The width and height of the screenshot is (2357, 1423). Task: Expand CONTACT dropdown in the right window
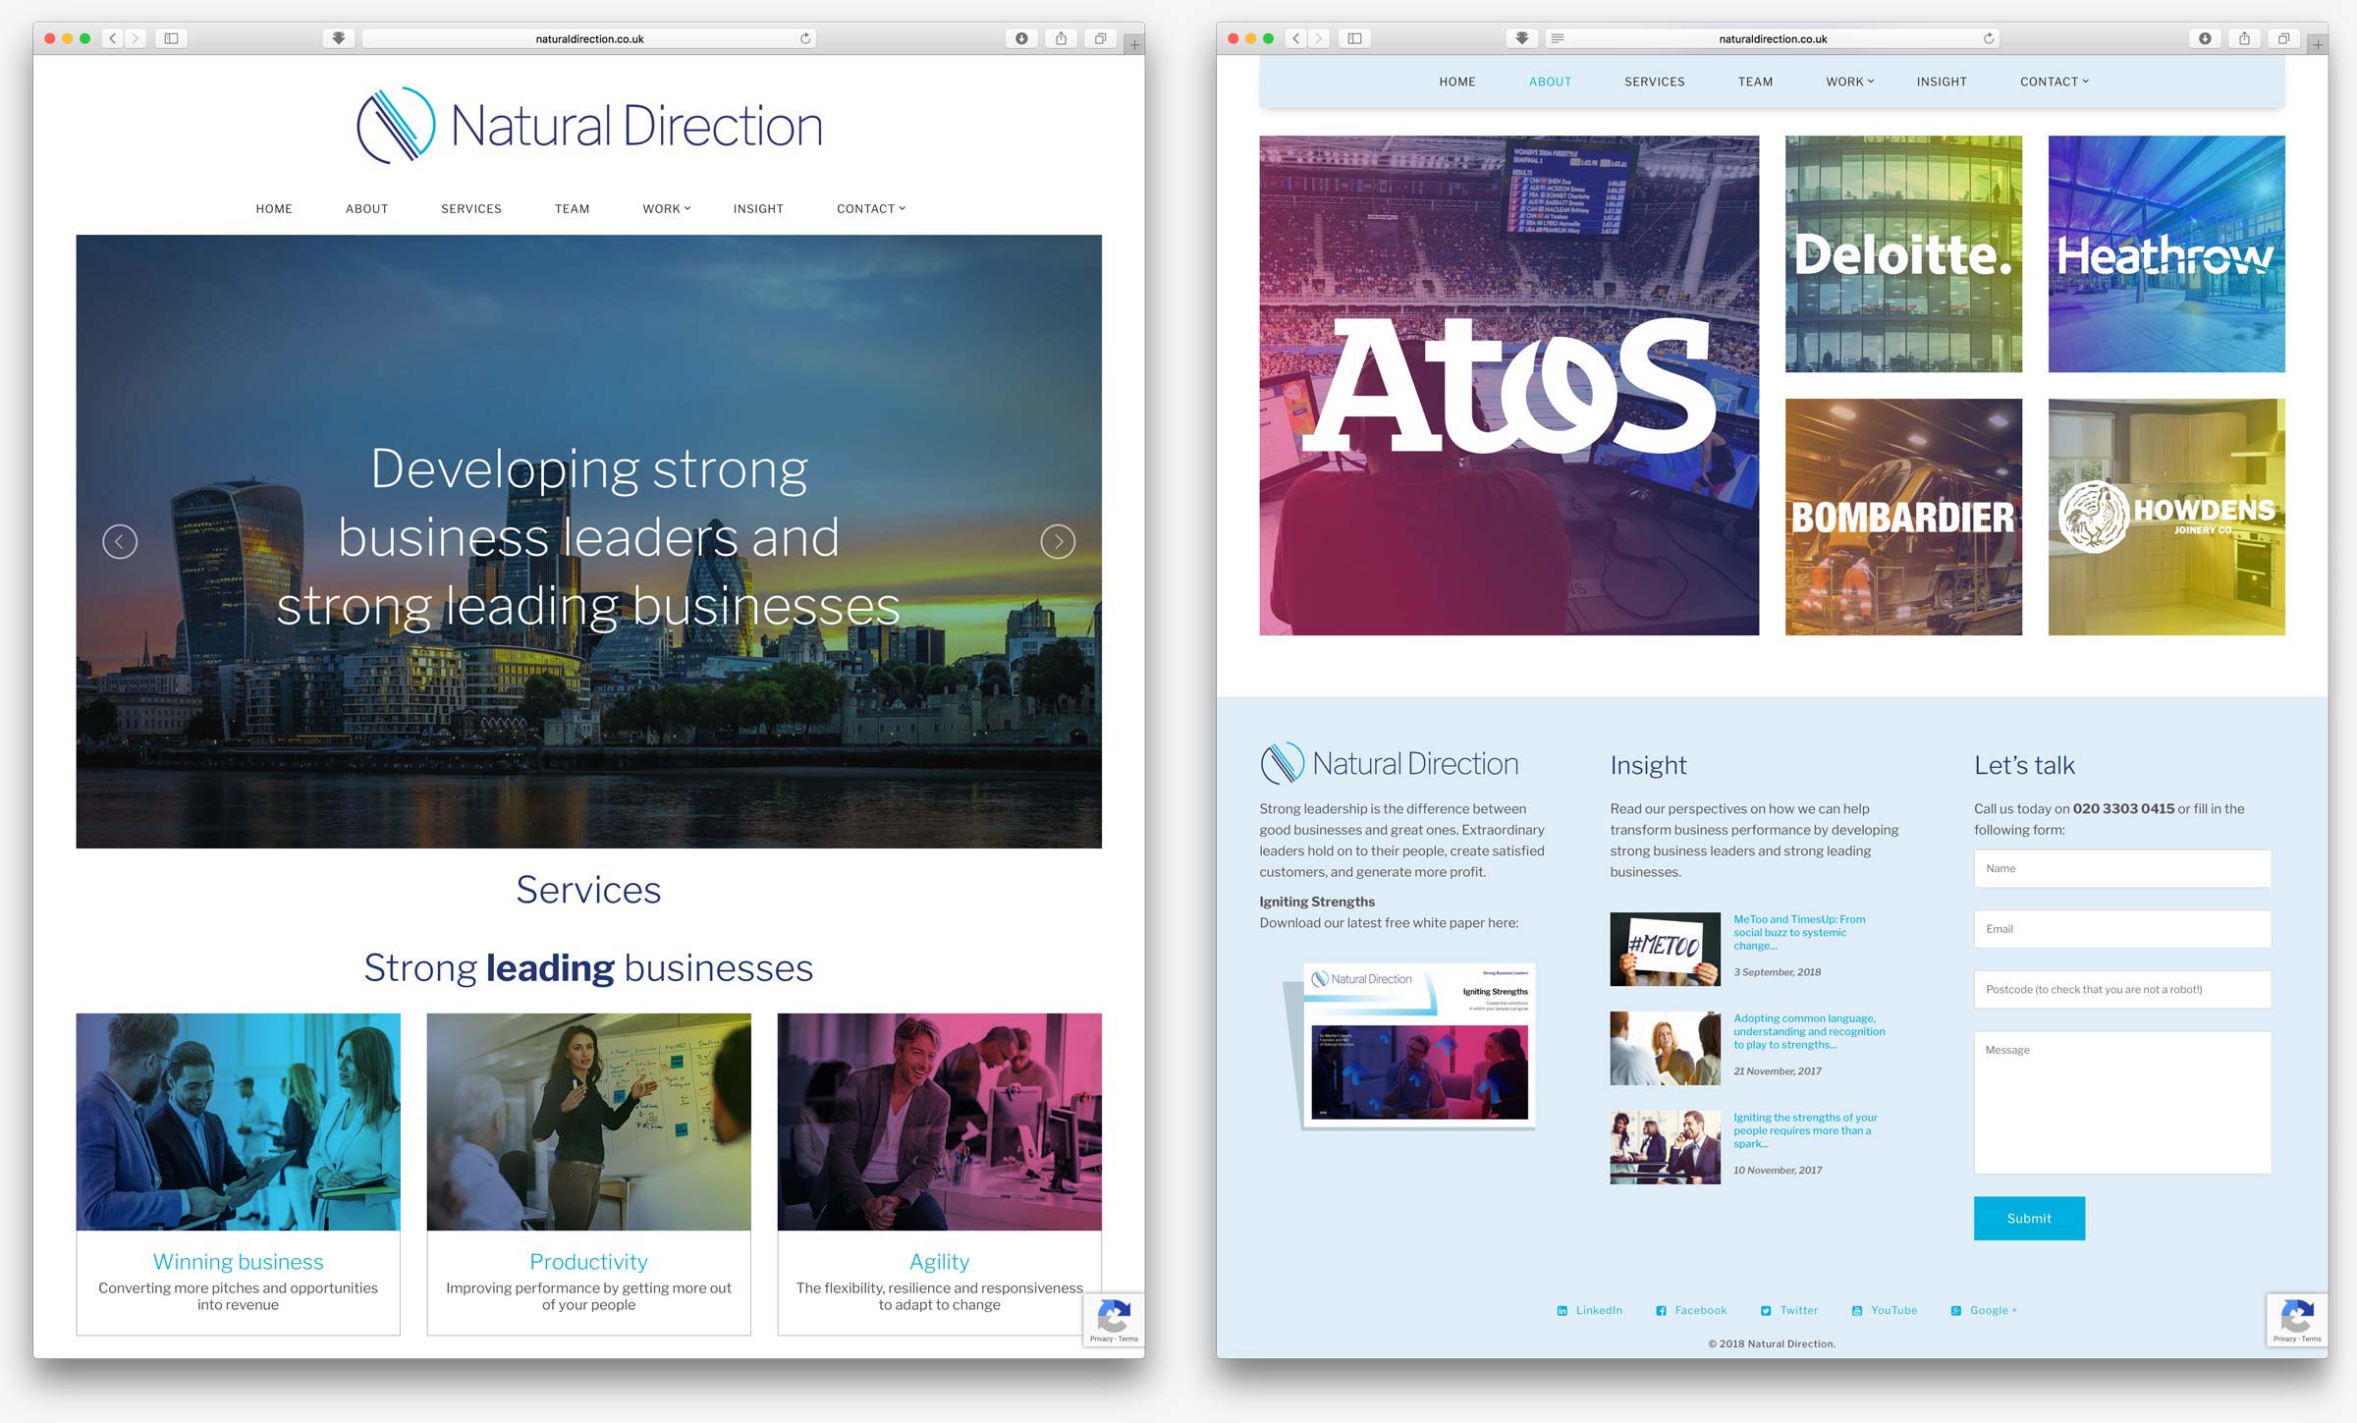click(2055, 82)
